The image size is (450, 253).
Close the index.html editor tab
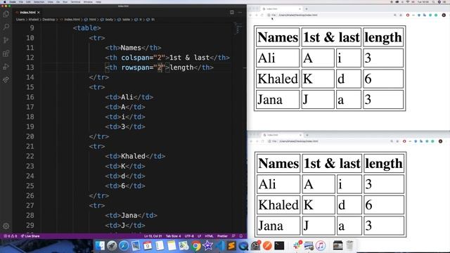[39, 13]
